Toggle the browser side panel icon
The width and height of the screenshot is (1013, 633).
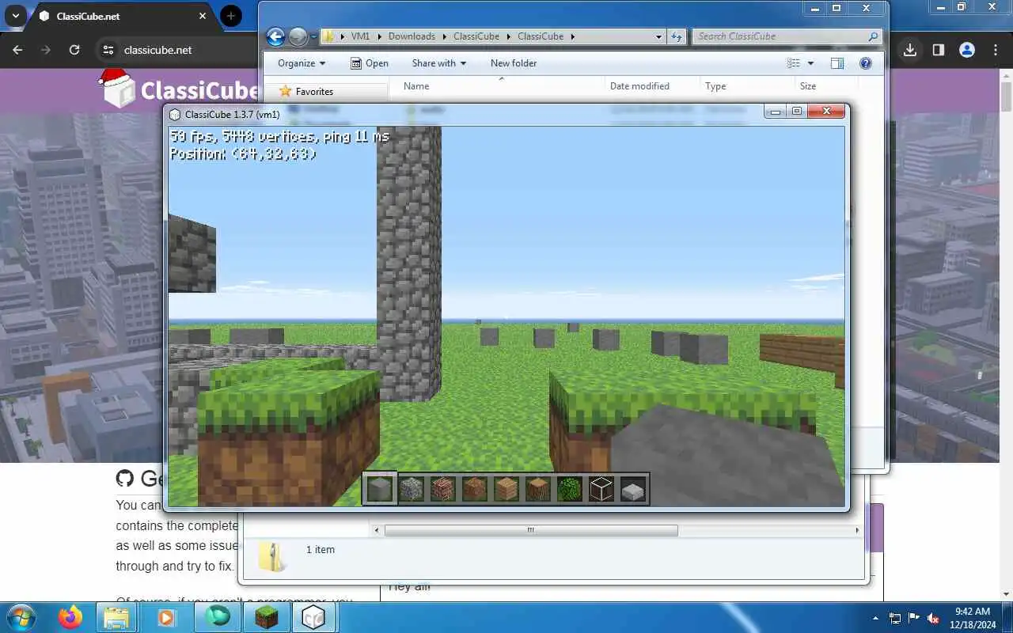coord(939,50)
